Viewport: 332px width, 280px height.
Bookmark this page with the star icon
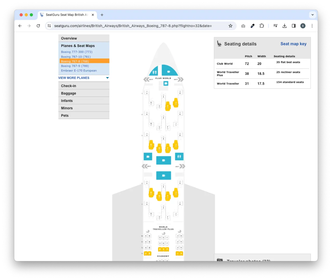(230, 26)
